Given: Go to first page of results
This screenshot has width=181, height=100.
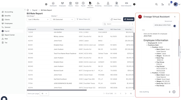Looking at the screenshot, I should [x=116, y=93].
